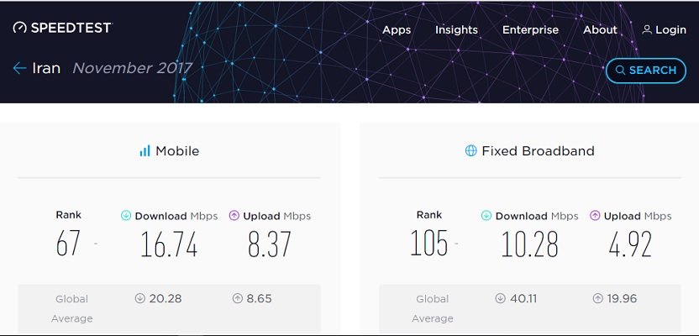Click Fixed Broadband global average upload icon
Image resolution: width=699 pixels, height=336 pixels.
(598, 298)
